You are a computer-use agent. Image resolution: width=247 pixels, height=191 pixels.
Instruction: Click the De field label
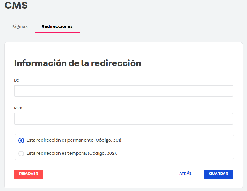pyautogui.click(x=17, y=80)
